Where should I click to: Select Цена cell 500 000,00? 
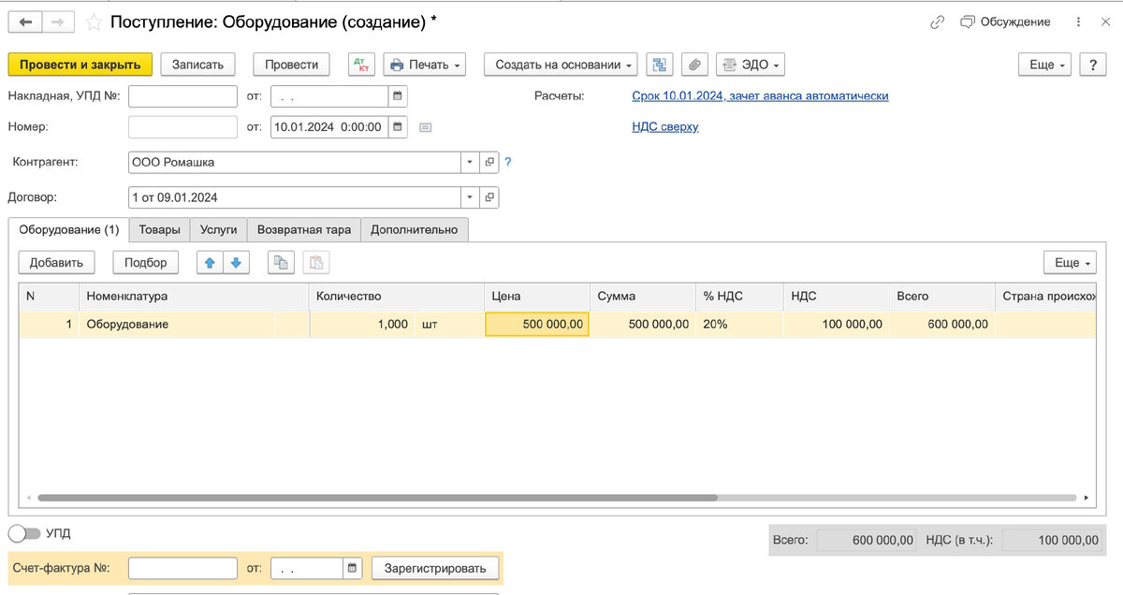click(537, 325)
